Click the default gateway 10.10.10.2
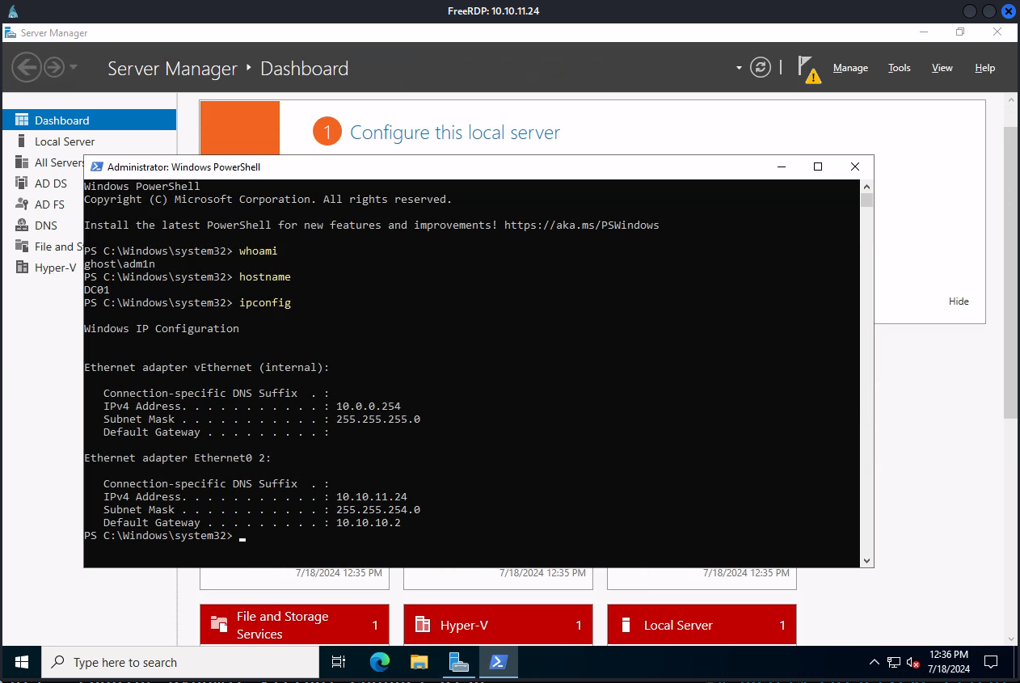Viewport: 1020px width, 683px height. click(x=369, y=522)
